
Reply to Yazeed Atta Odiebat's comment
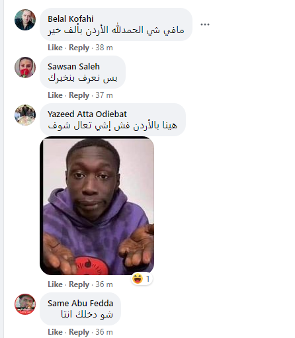tap(79, 284)
